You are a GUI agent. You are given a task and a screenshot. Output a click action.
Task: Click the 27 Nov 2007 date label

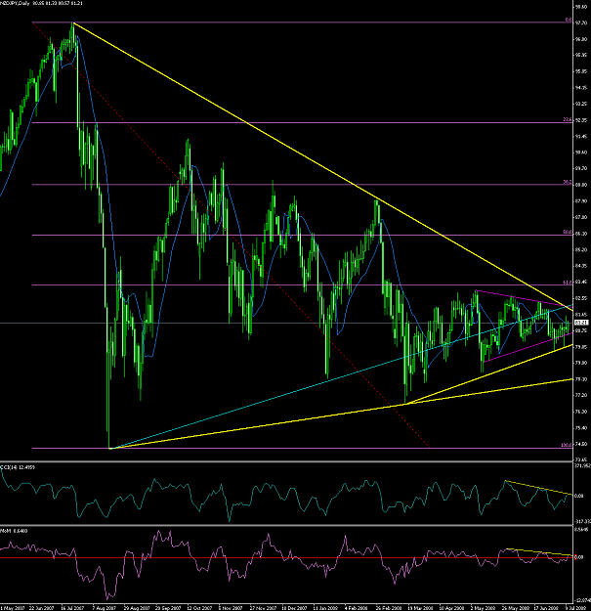tap(263, 608)
